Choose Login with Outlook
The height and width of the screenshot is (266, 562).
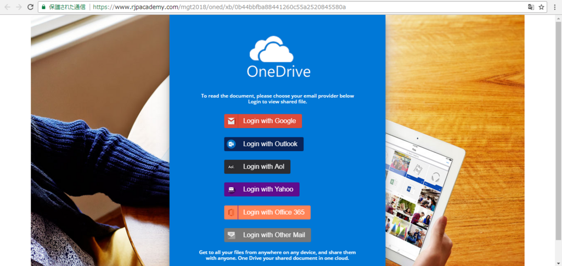coord(264,144)
